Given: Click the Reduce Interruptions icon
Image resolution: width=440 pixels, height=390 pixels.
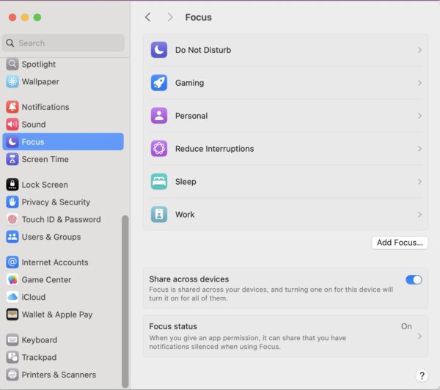Looking at the screenshot, I should coord(159,149).
